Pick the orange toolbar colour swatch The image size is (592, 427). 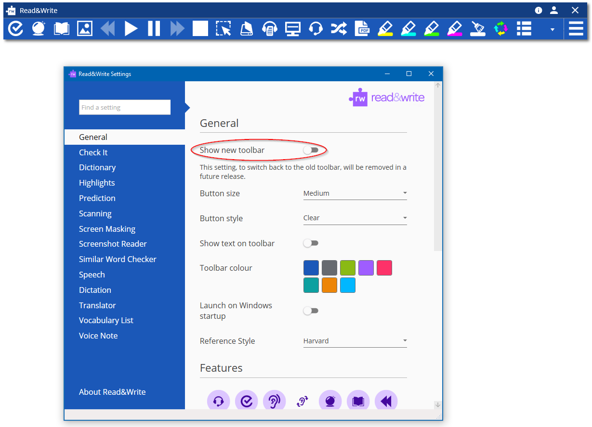(329, 285)
